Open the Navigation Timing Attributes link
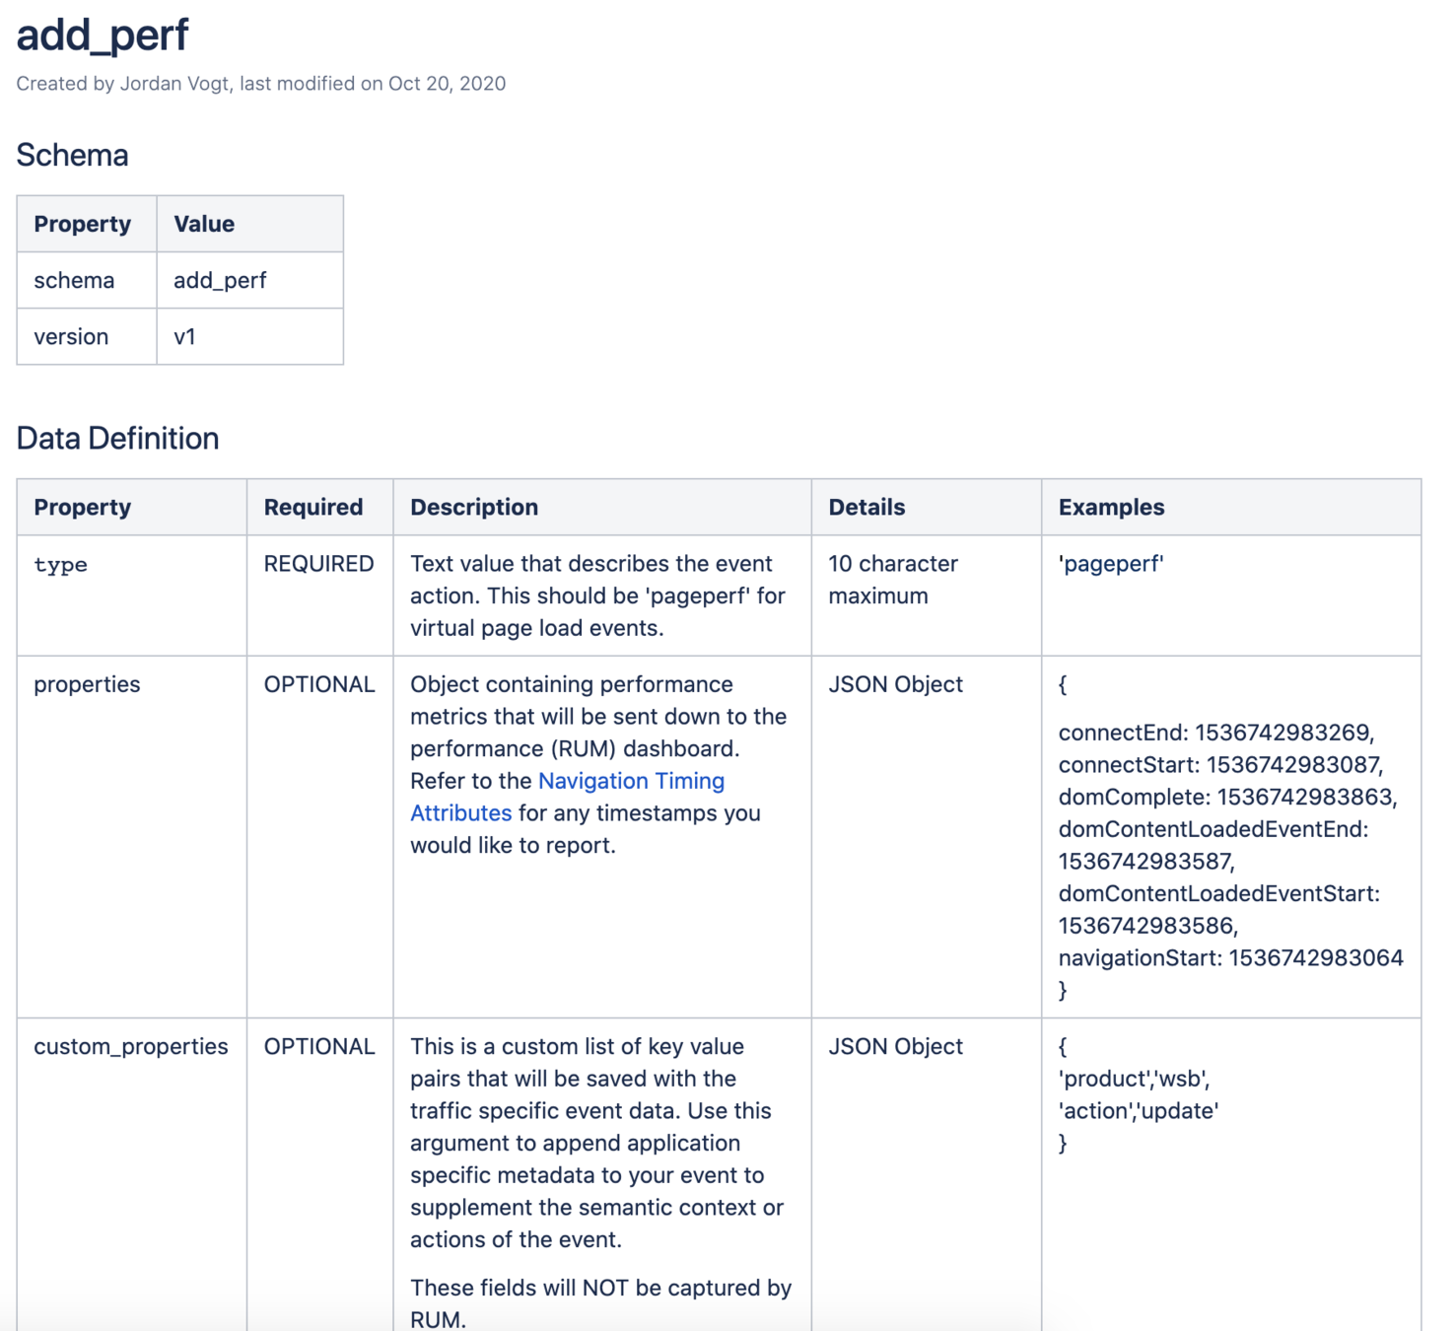Image resolution: width=1456 pixels, height=1331 pixels. pos(567,797)
